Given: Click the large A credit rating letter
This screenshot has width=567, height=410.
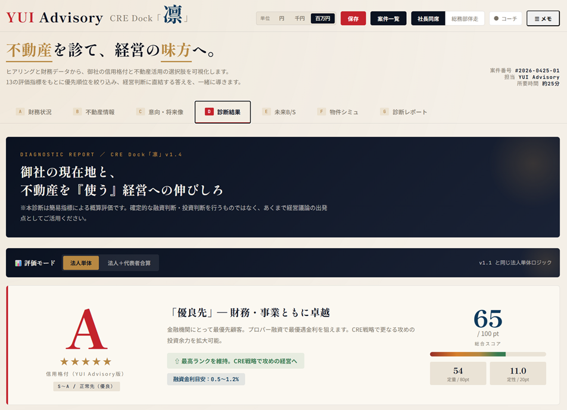Looking at the screenshot, I should (86, 329).
